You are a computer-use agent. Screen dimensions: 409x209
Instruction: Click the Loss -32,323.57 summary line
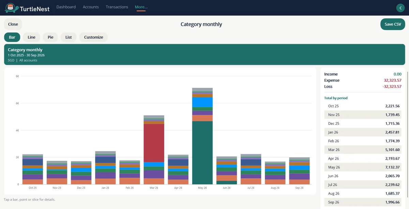tap(363, 87)
